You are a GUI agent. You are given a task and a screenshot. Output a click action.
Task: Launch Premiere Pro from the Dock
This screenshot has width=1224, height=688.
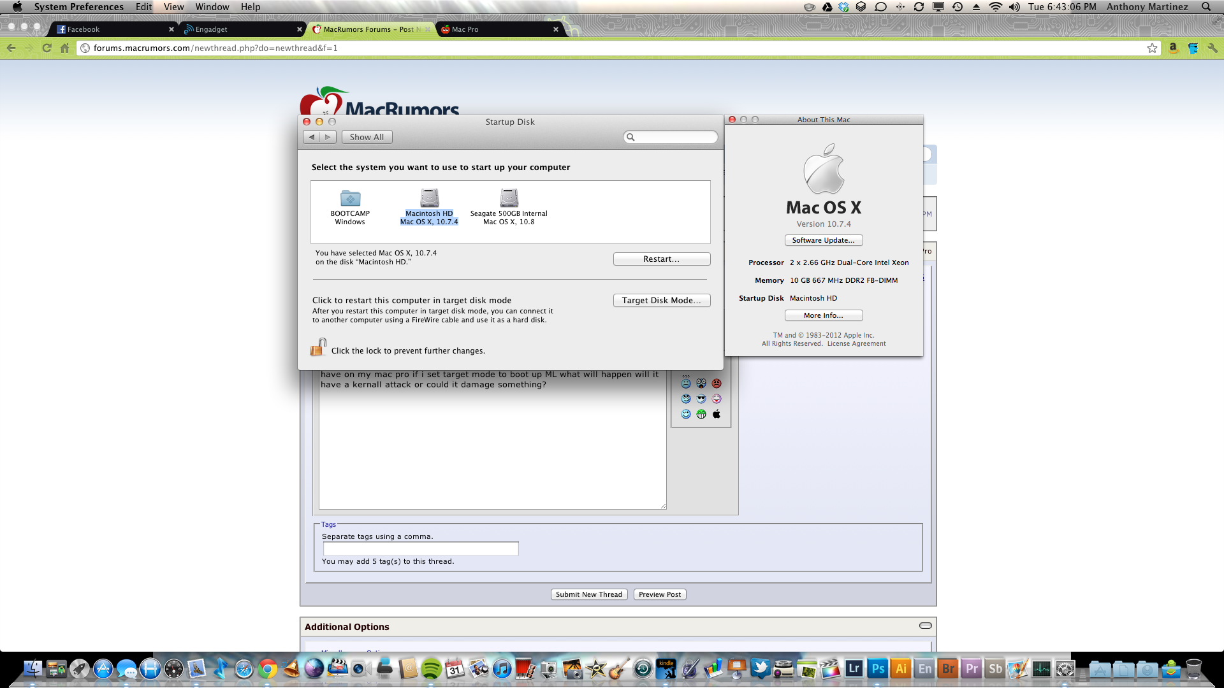tap(972, 669)
